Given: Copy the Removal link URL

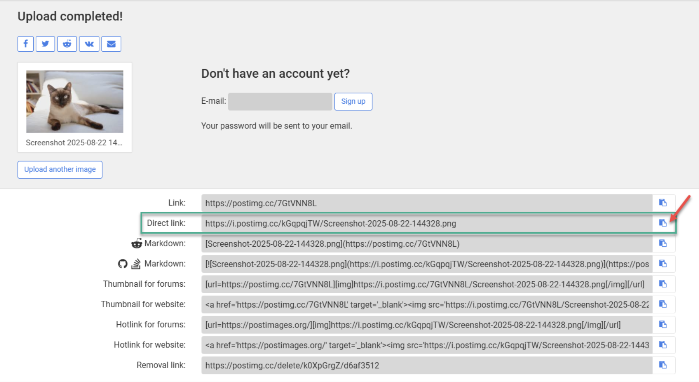Looking at the screenshot, I should pos(663,365).
